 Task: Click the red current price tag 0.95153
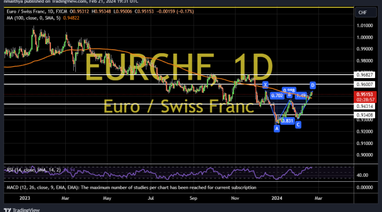tap(365, 95)
